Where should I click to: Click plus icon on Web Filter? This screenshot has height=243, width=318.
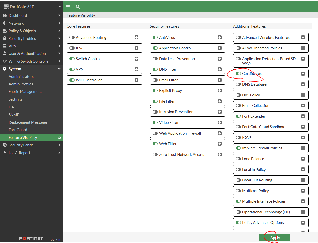[x=220, y=144]
